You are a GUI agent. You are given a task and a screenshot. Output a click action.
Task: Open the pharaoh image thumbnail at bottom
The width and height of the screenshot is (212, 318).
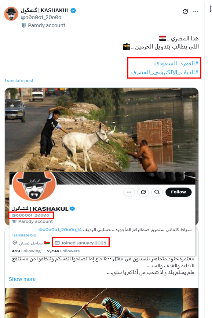pyautogui.click(x=102, y=303)
